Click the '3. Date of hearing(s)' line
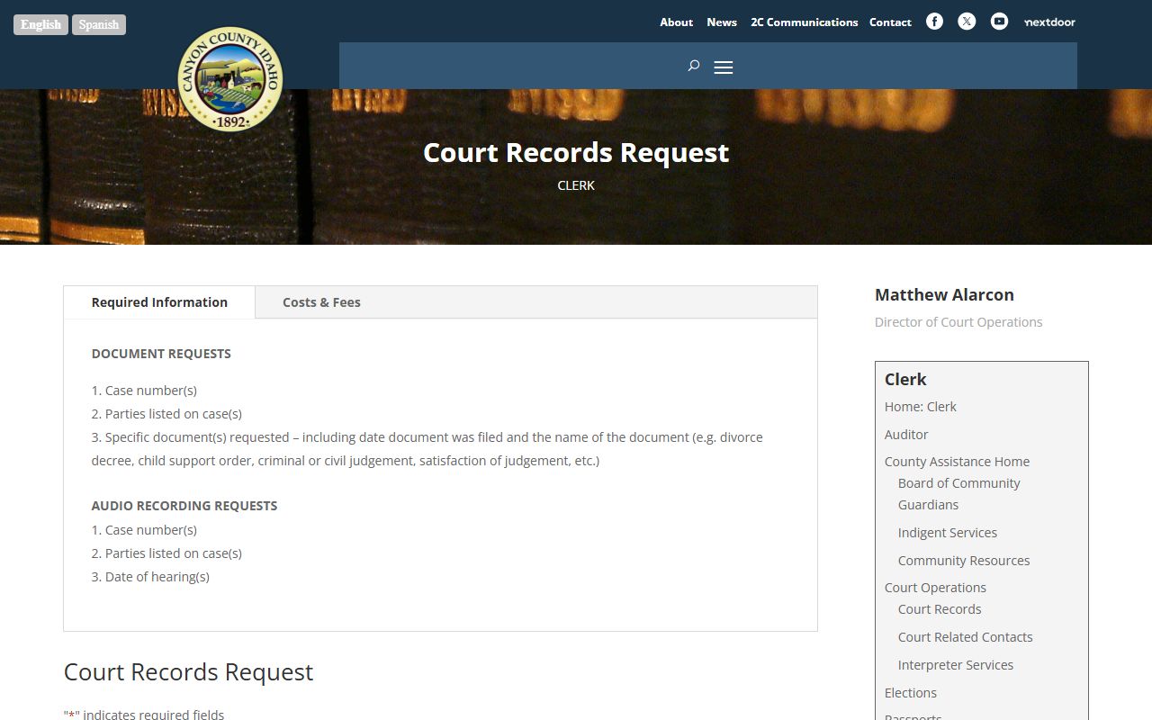 coord(150,577)
